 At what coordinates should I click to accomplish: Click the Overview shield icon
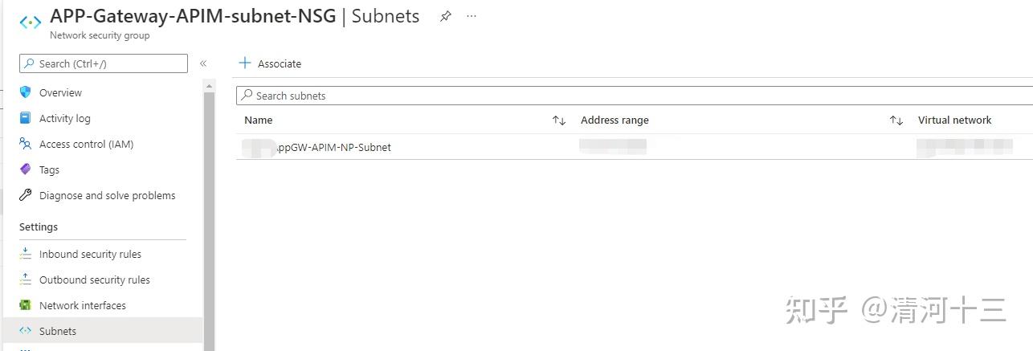pos(26,92)
